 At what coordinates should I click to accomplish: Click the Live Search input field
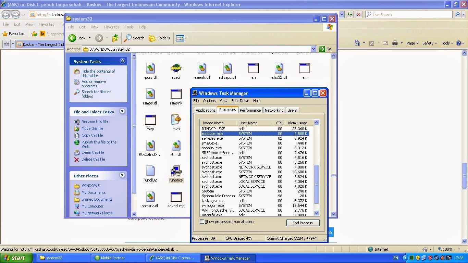tap(409, 15)
